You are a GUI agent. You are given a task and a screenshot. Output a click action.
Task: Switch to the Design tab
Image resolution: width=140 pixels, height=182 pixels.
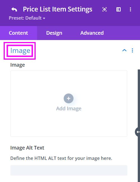54,33
